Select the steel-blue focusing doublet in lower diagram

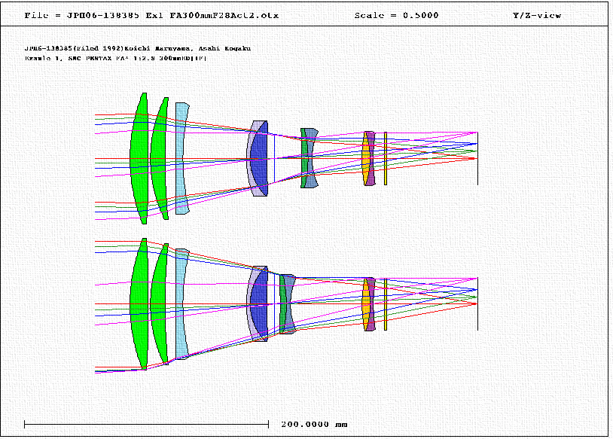[x=288, y=303]
